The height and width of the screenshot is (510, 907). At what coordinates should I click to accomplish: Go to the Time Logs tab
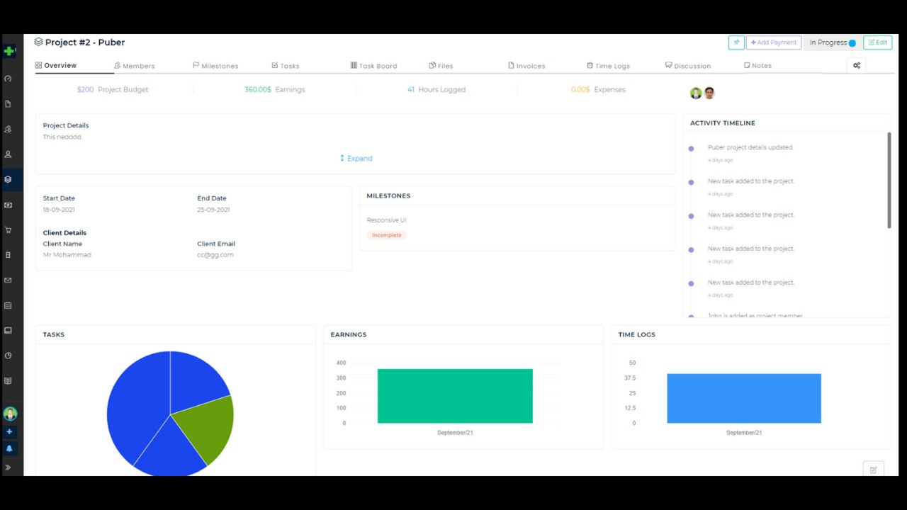click(608, 66)
